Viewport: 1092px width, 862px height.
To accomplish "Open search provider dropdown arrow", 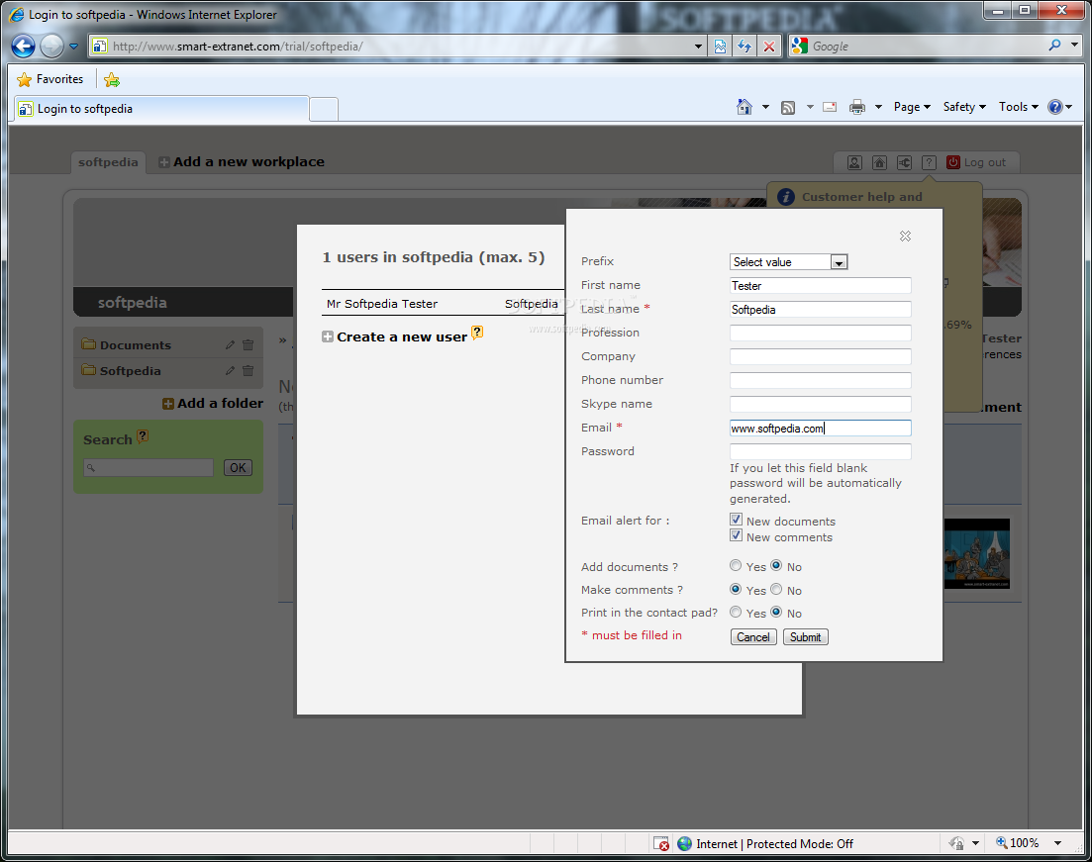I will point(1074,46).
